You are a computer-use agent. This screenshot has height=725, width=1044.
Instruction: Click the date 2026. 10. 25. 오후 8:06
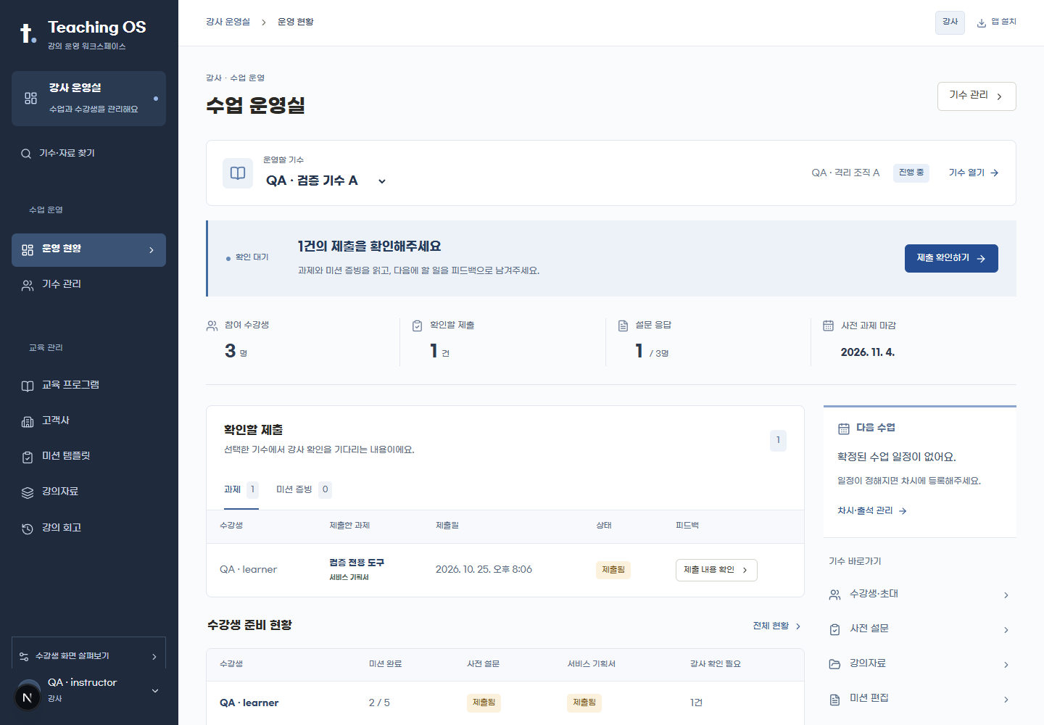[484, 570]
